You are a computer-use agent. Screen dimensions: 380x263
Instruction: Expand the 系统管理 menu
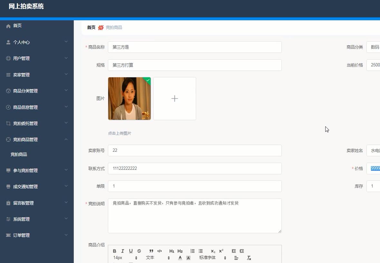pyautogui.click(x=37, y=219)
